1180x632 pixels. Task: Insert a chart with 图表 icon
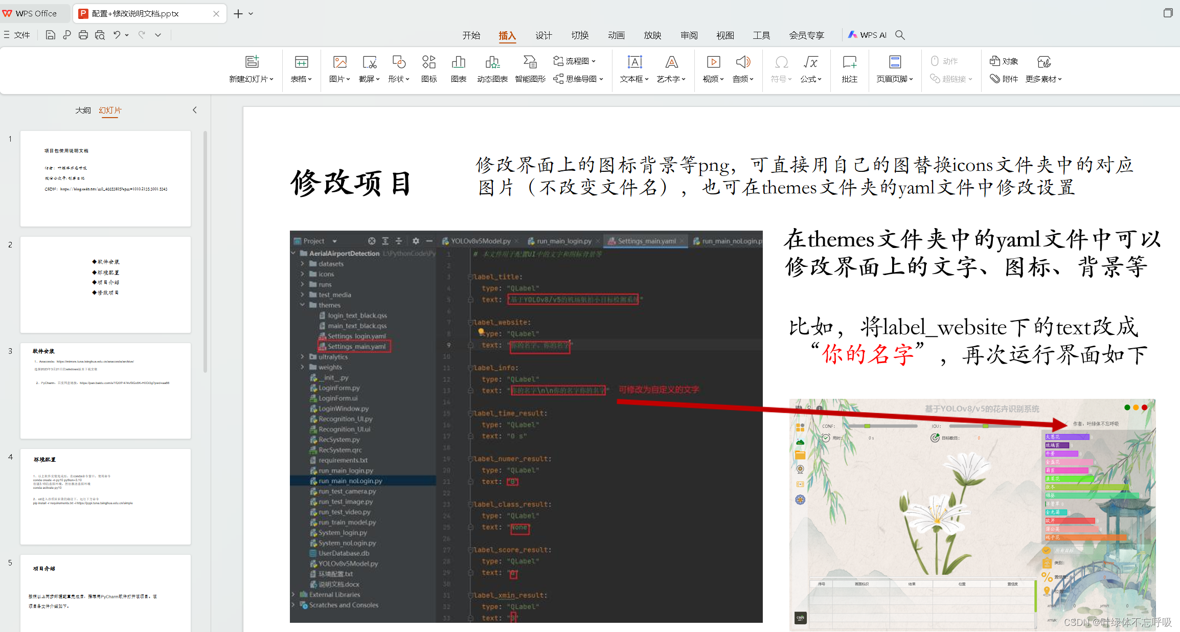(x=458, y=62)
